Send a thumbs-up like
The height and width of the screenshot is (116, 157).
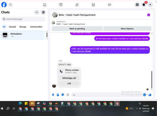point(150,95)
